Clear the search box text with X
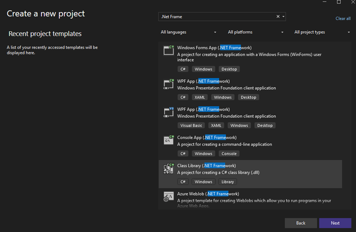The height and width of the screenshot is (232, 356). tap(278, 16)
